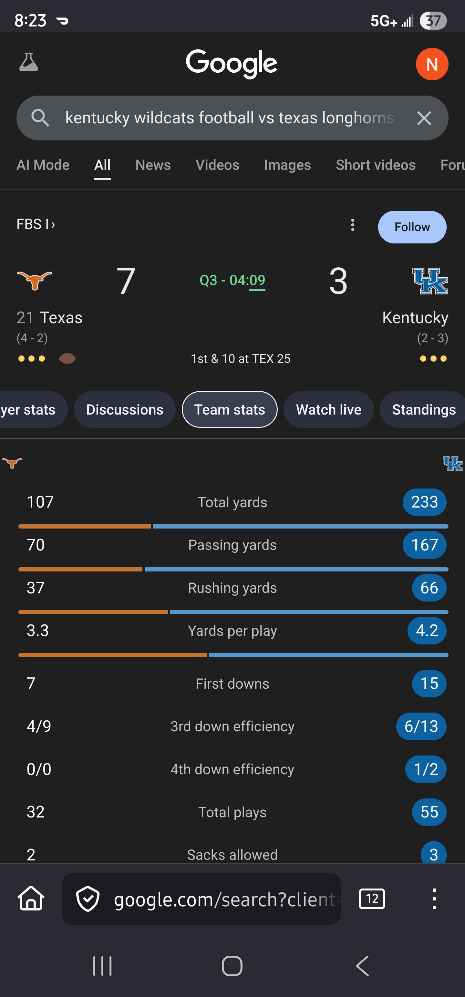
Task: Switch to the News tab
Action: coord(153,165)
